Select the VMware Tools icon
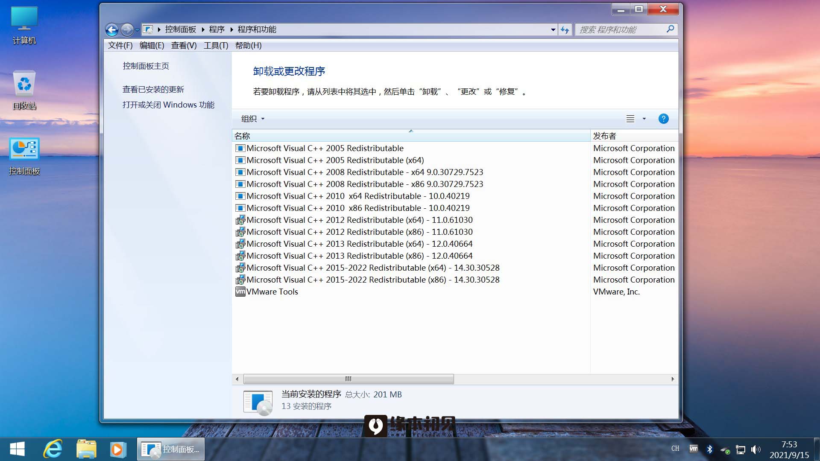The width and height of the screenshot is (820, 461). pyautogui.click(x=240, y=292)
